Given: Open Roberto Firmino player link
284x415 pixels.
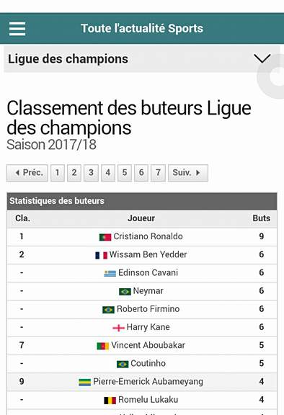Looking at the screenshot, I should [148, 309].
